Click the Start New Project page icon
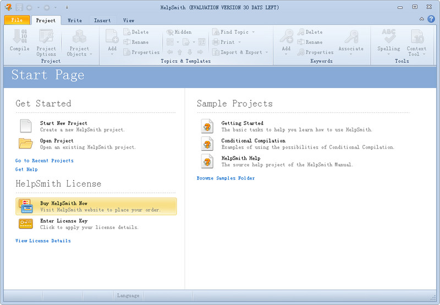The height and width of the screenshot is (305, 440). 26,126
